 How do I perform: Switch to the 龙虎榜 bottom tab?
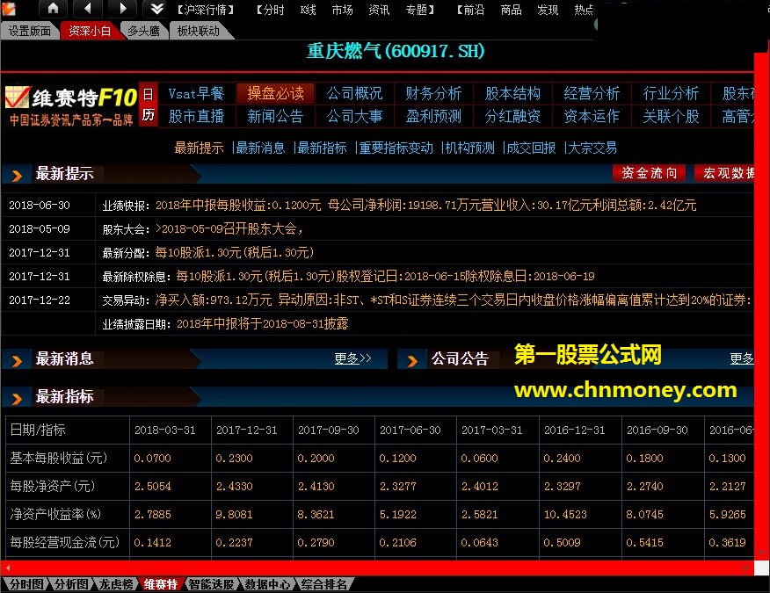tap(116, 584)
